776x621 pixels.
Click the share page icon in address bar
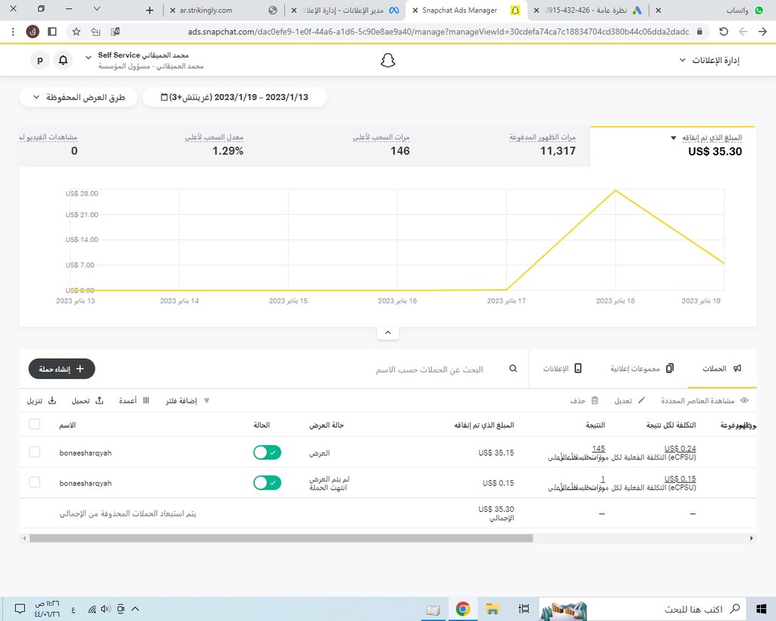tap(95, 32)
